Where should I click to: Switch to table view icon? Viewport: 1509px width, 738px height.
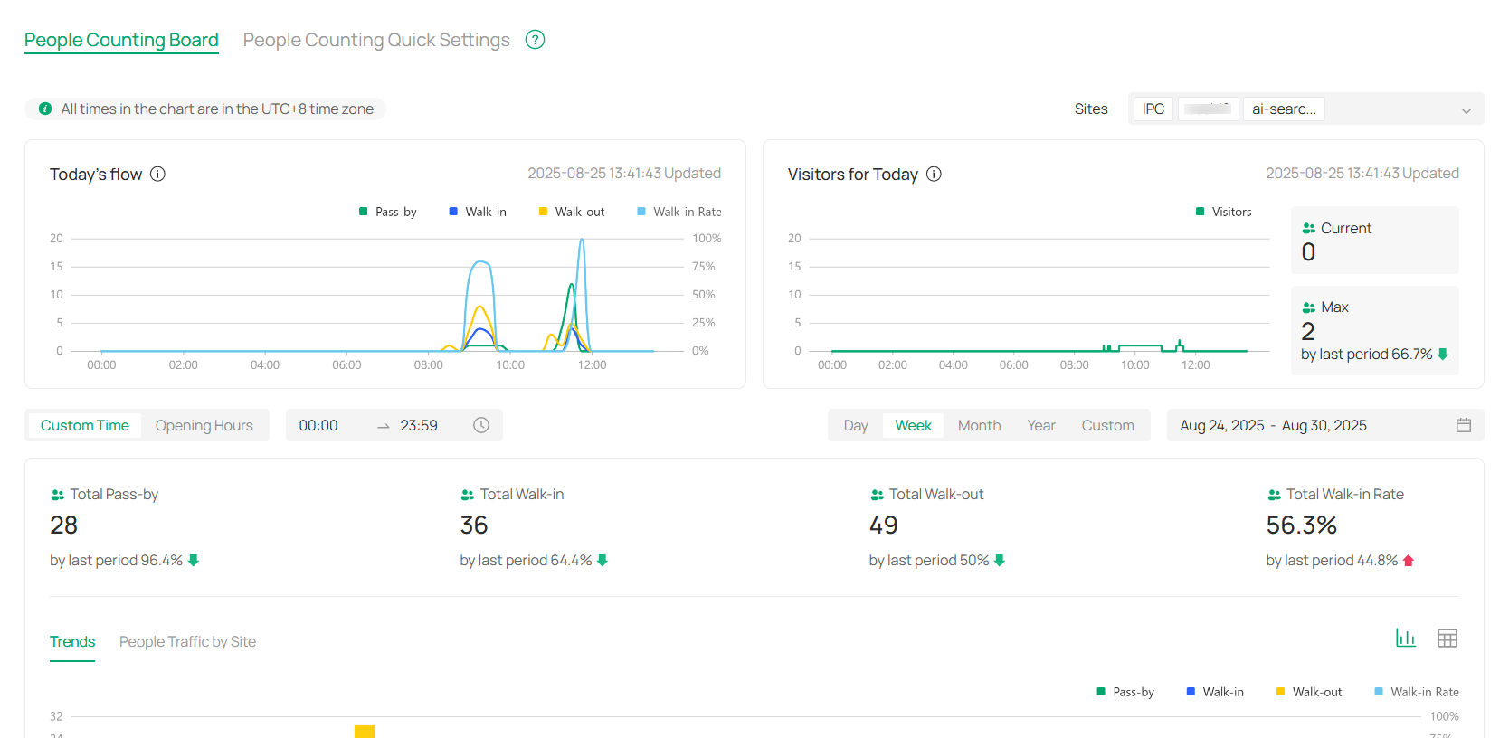(x=1447, y=638)
